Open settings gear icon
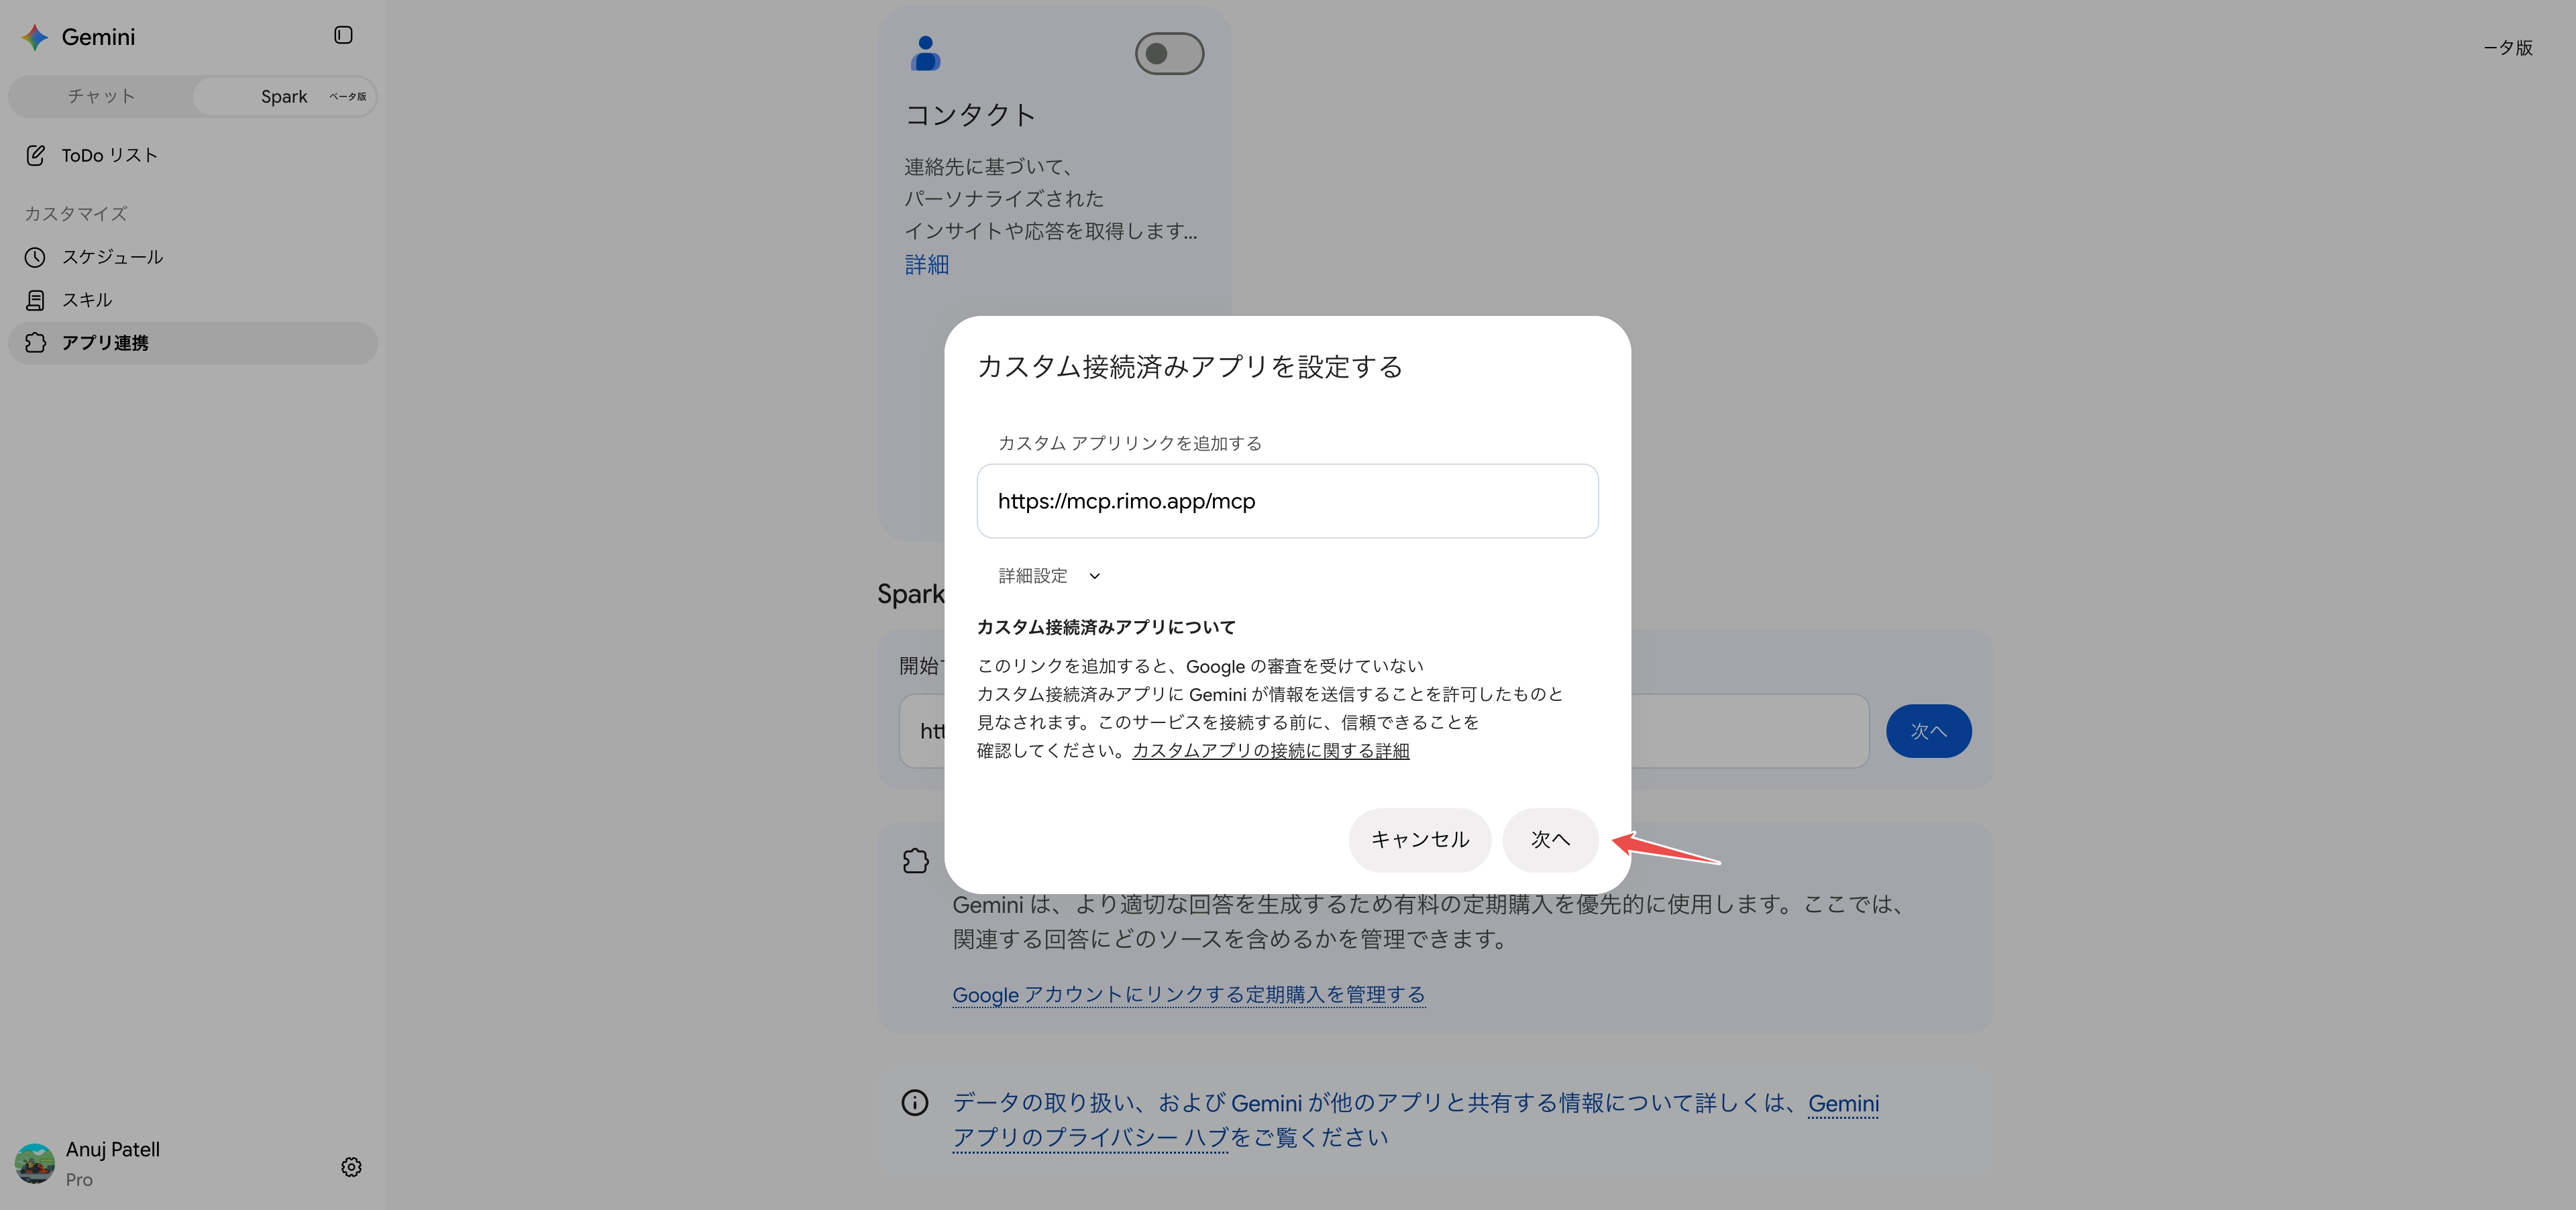Screen dimensions: 2576x1210 click(351, 1167)
